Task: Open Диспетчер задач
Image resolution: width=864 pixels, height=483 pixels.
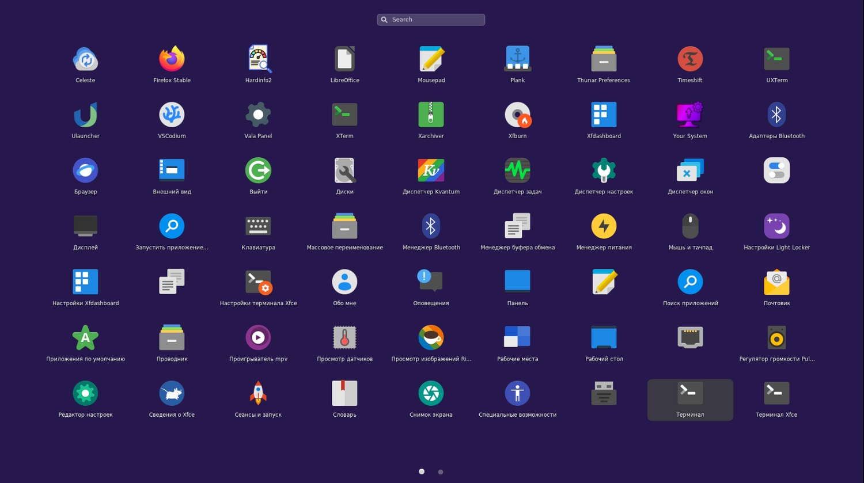Action: [517, 170]
